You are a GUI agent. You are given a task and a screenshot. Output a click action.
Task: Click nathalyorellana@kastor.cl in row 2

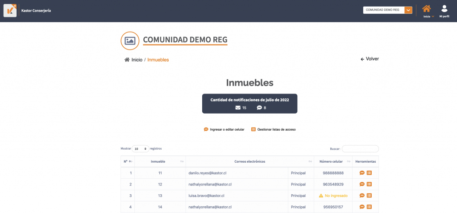click(x=210, y=184)
